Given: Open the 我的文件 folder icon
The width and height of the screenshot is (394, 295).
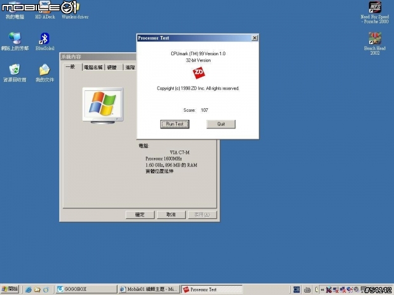Looking at the screenshot, I should 44,70.
